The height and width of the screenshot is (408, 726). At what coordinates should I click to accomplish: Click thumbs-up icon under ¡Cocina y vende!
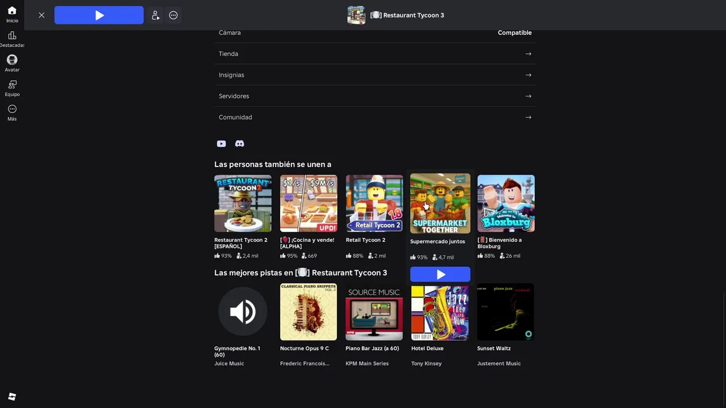pos(282,256)
